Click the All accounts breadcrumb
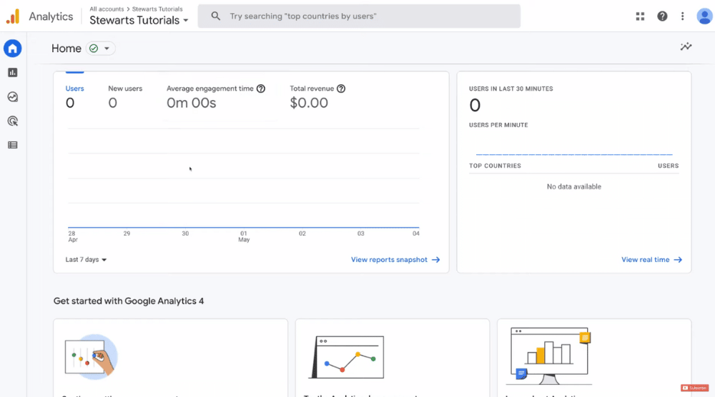This screenshot has width=715, height=397. (107, 9)
